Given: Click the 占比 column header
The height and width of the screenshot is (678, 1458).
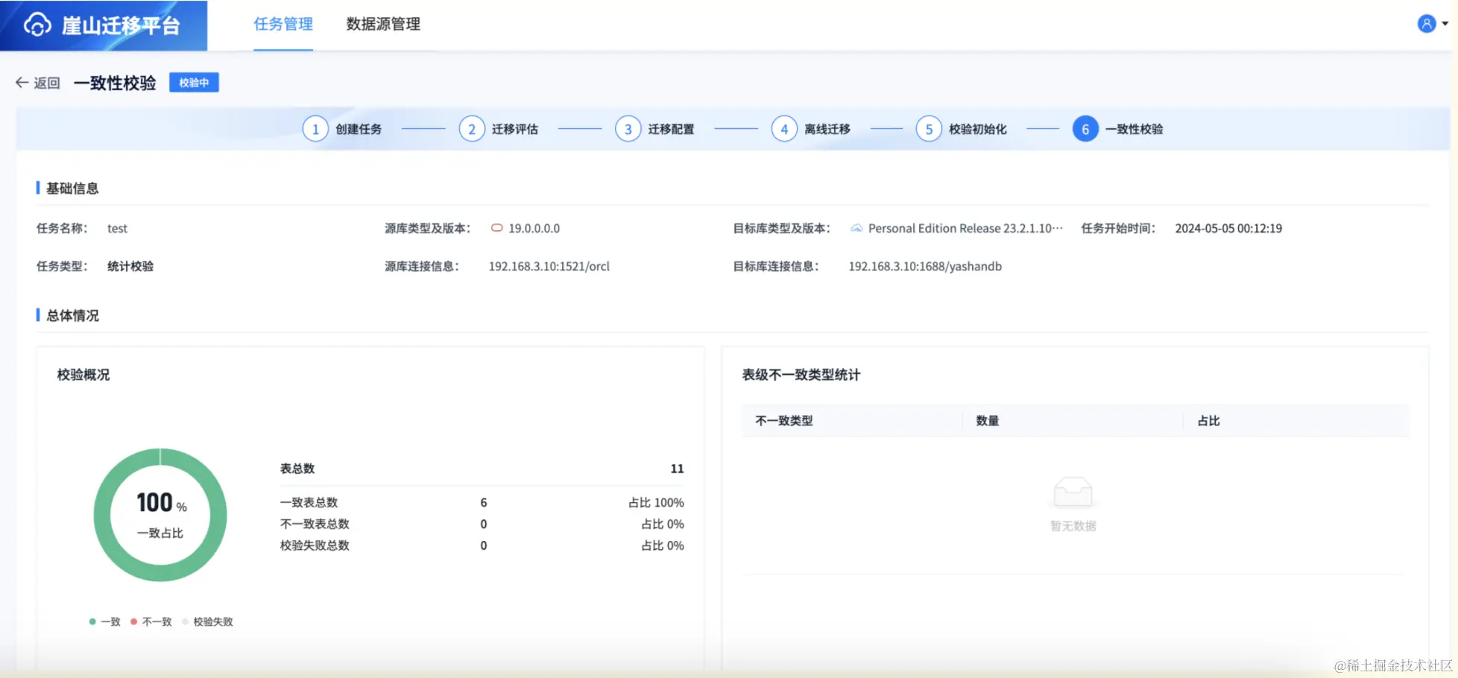Looking at the screenshot, I should coord(1208,421).
